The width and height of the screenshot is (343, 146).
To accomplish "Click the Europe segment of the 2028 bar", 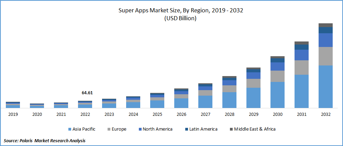I will [x=230, y=89].
